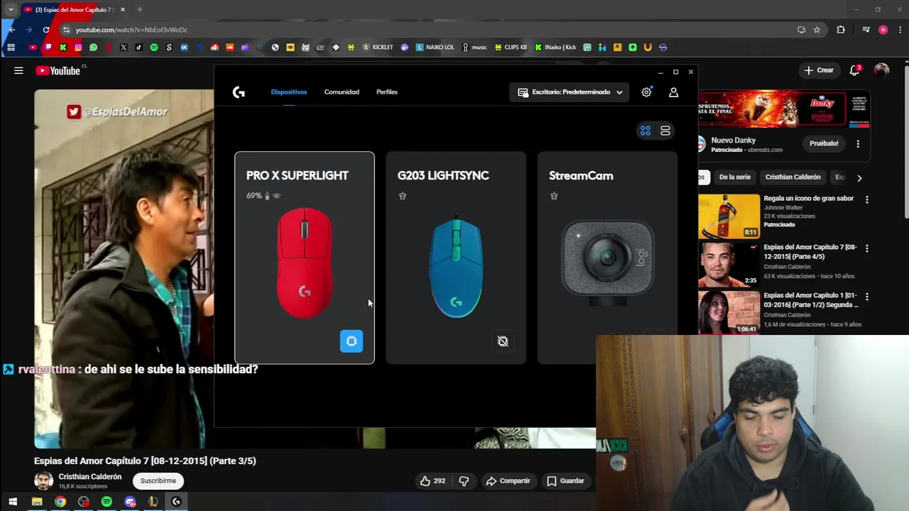This screenshot has height=511, width=909.
Task: Open options for Parte 4/5 video
Action: point(866,248)
